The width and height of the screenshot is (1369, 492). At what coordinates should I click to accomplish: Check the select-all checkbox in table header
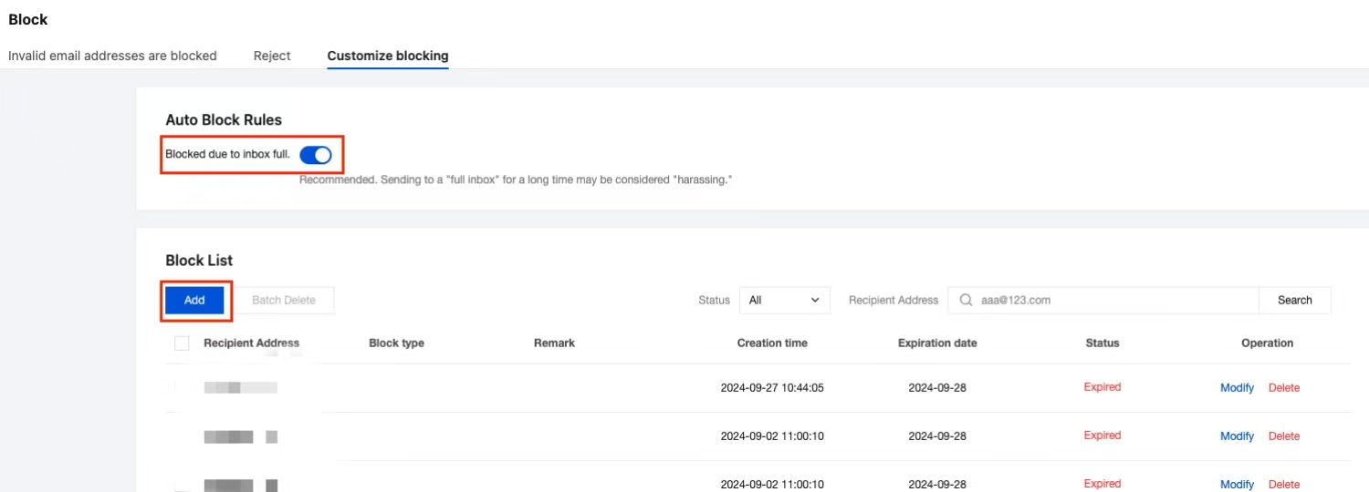click(182, 343)
